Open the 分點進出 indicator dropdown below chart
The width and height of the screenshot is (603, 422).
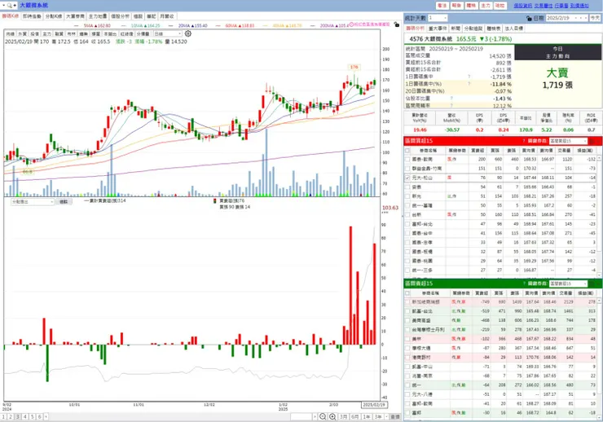(33, 202)
